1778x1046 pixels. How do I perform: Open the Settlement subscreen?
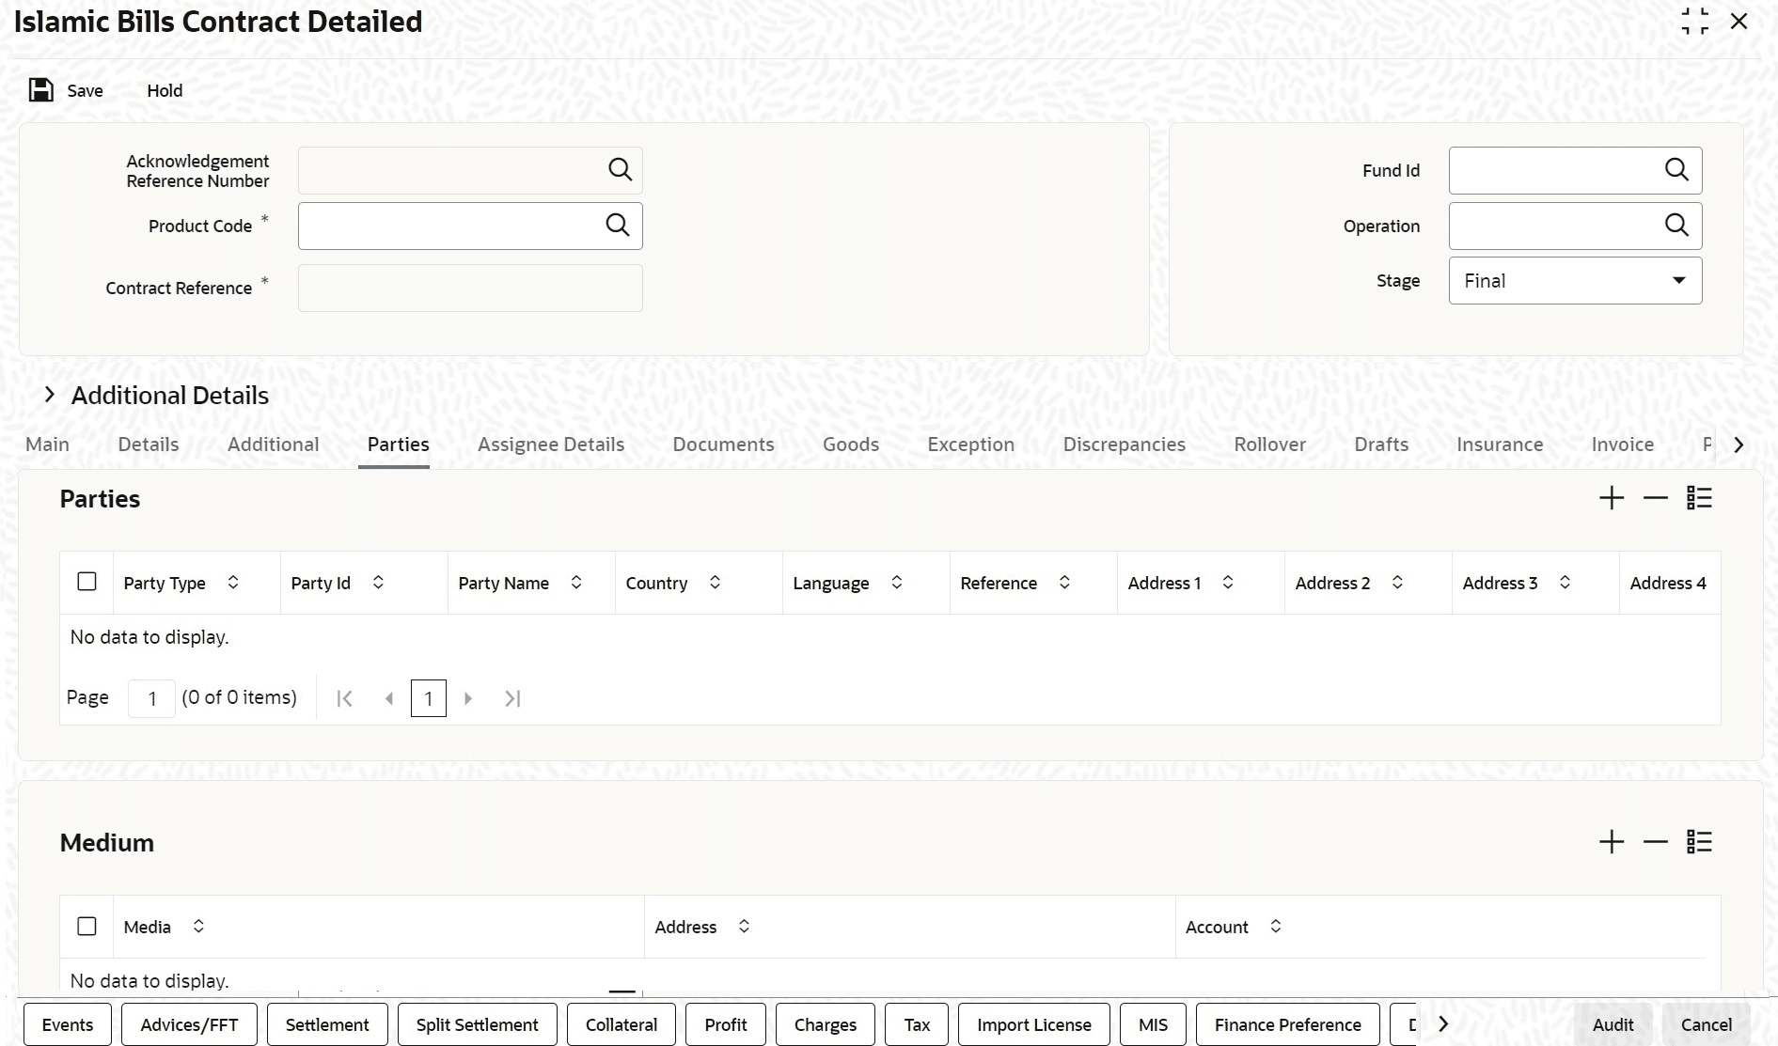327,1024
